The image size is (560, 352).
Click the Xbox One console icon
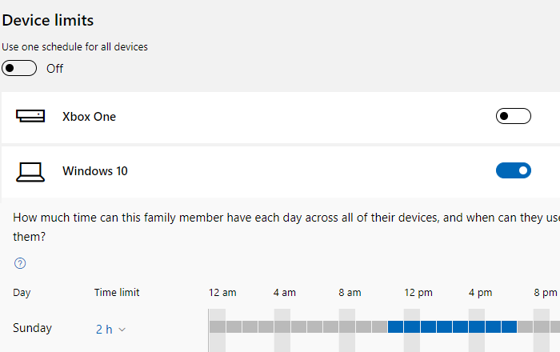pyautogui.click(x=32, y=117)
